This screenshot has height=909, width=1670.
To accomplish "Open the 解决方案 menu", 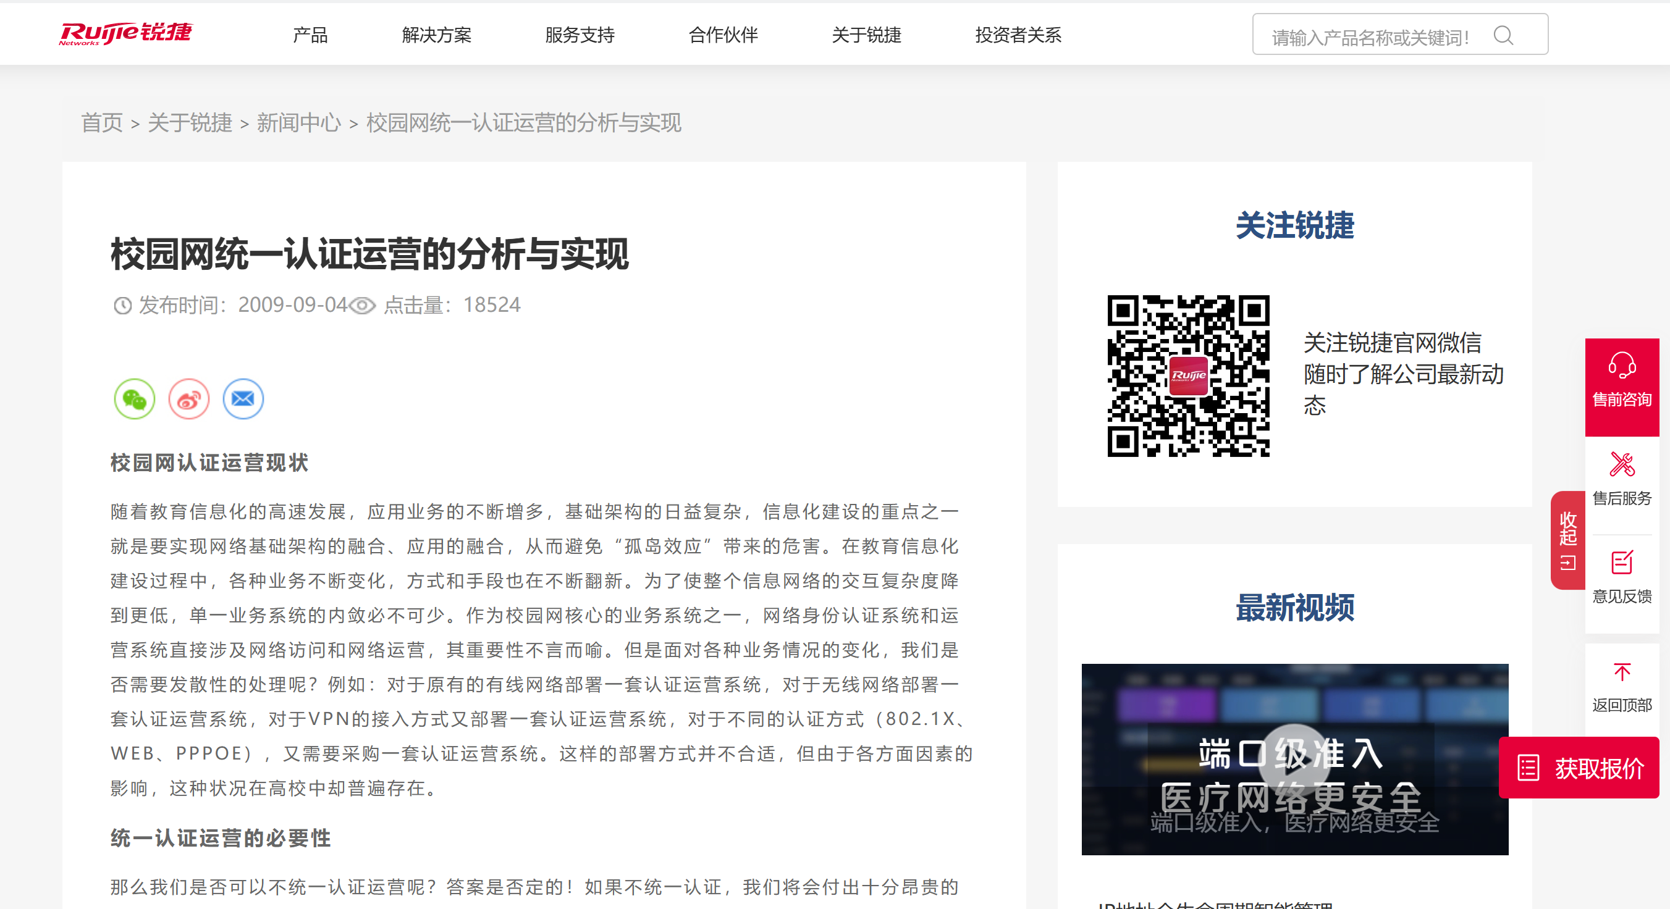I will [436, 35].
